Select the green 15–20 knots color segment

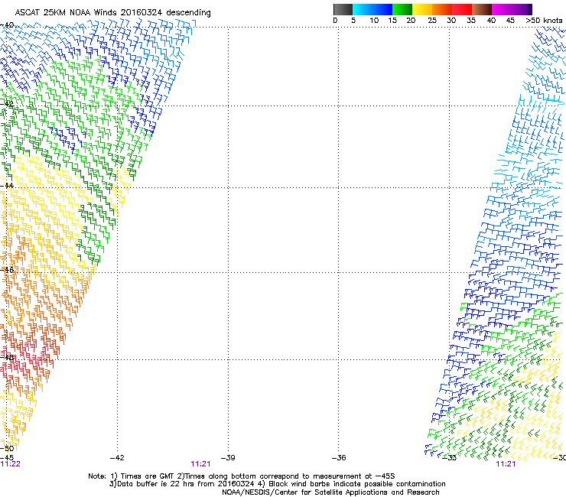coord(402,9)
